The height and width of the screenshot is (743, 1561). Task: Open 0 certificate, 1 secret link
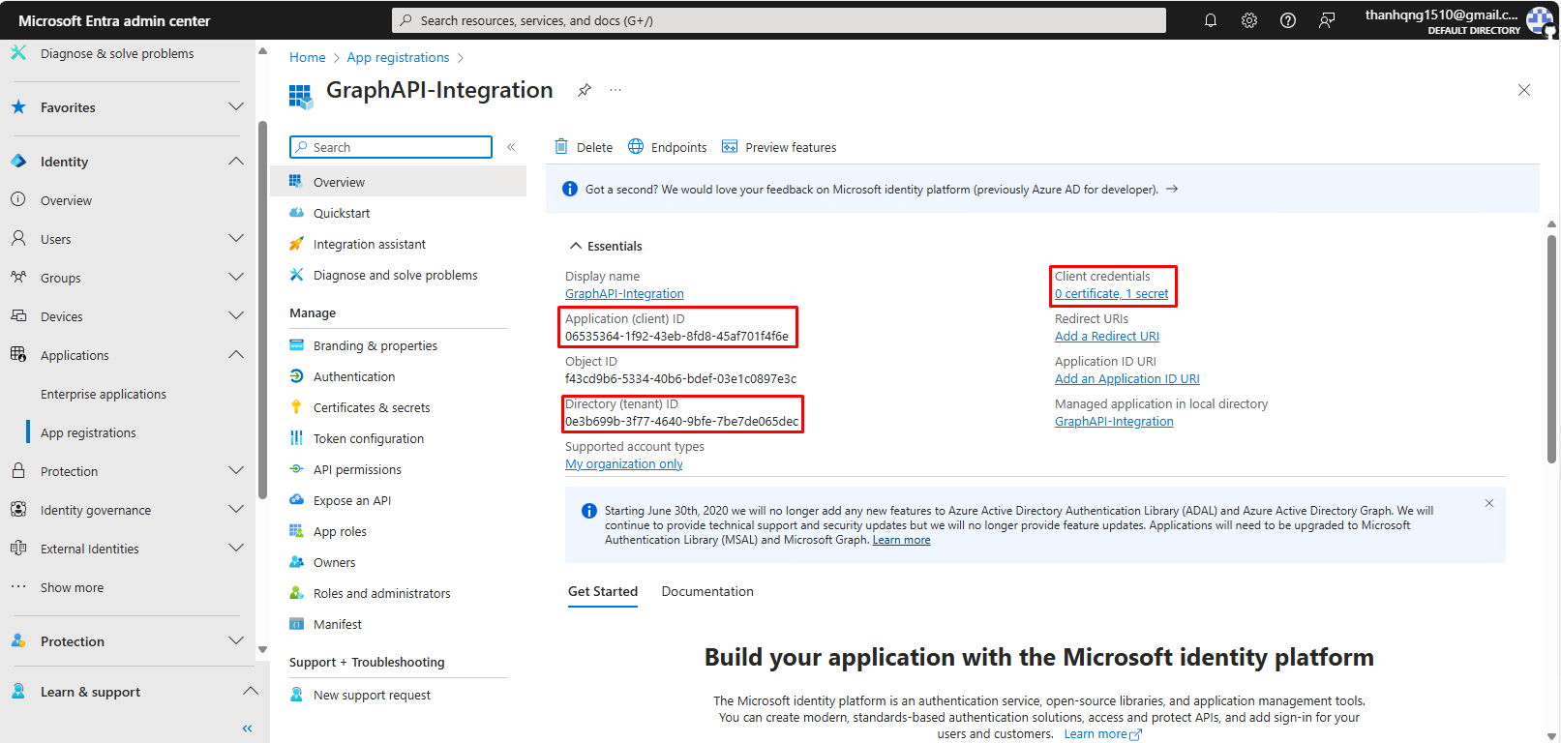tap(1111, 294)
